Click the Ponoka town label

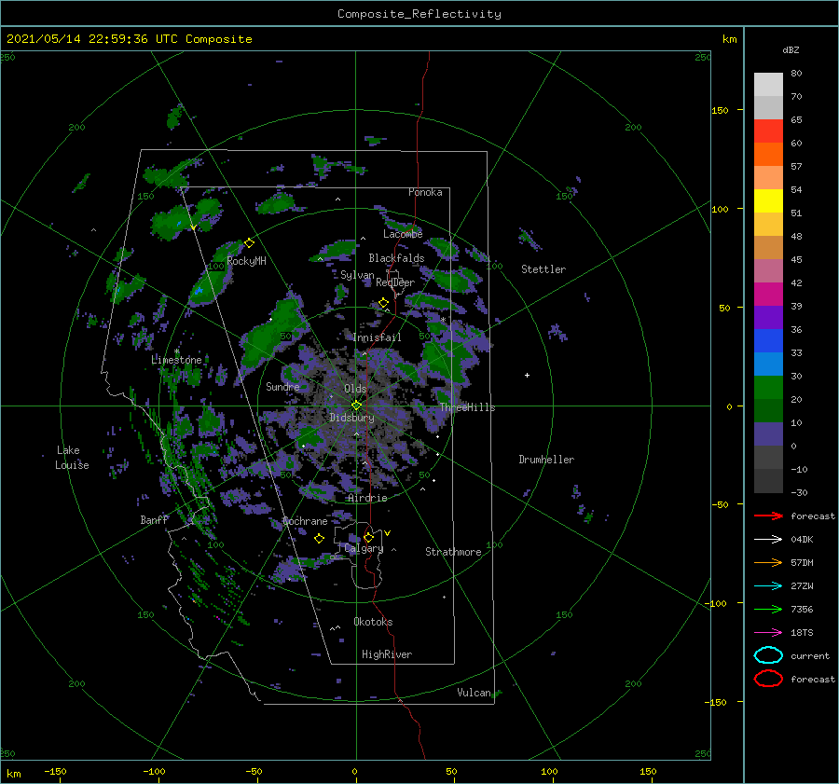pyautogui.click(x=425, y=192)
